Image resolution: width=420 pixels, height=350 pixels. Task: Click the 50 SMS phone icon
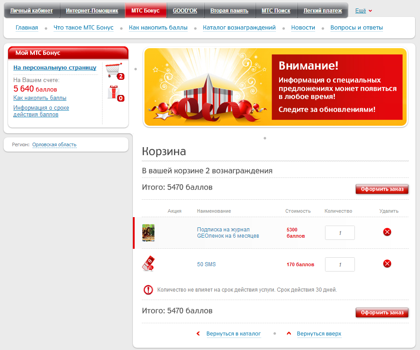pos(148,264)
